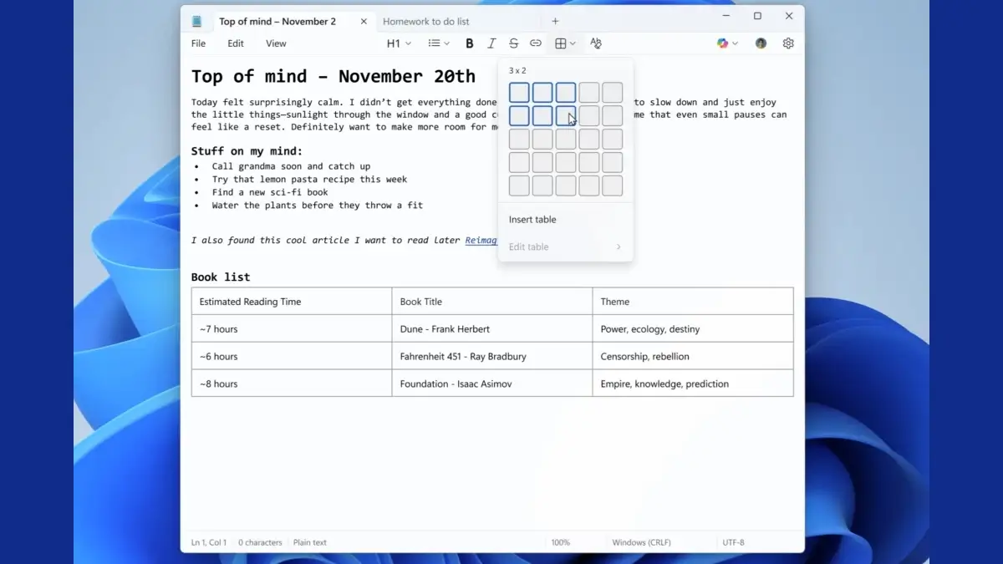Click the Dune - Frank Herbert table cell
This screenshot has width=1003, height=564.
point(491,329)
